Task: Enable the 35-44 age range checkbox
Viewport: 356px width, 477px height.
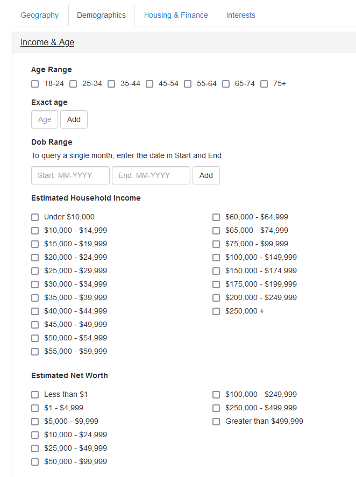Action: point(111,84)
